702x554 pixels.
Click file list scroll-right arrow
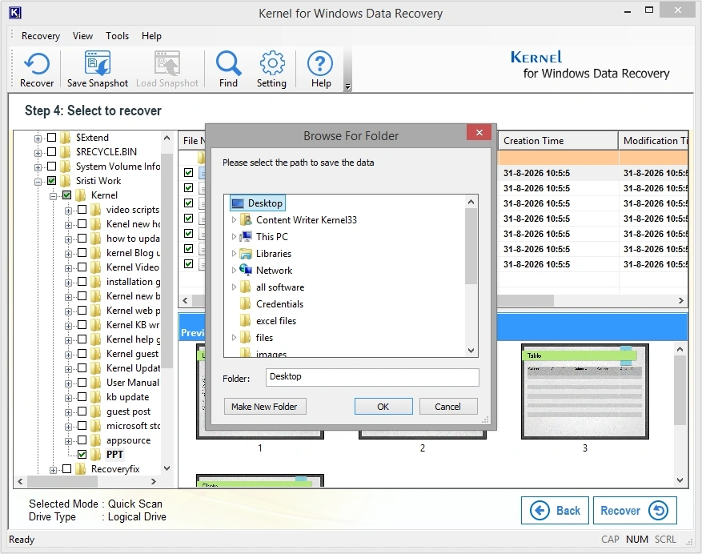pyautogui.click(x=680, y=300)
